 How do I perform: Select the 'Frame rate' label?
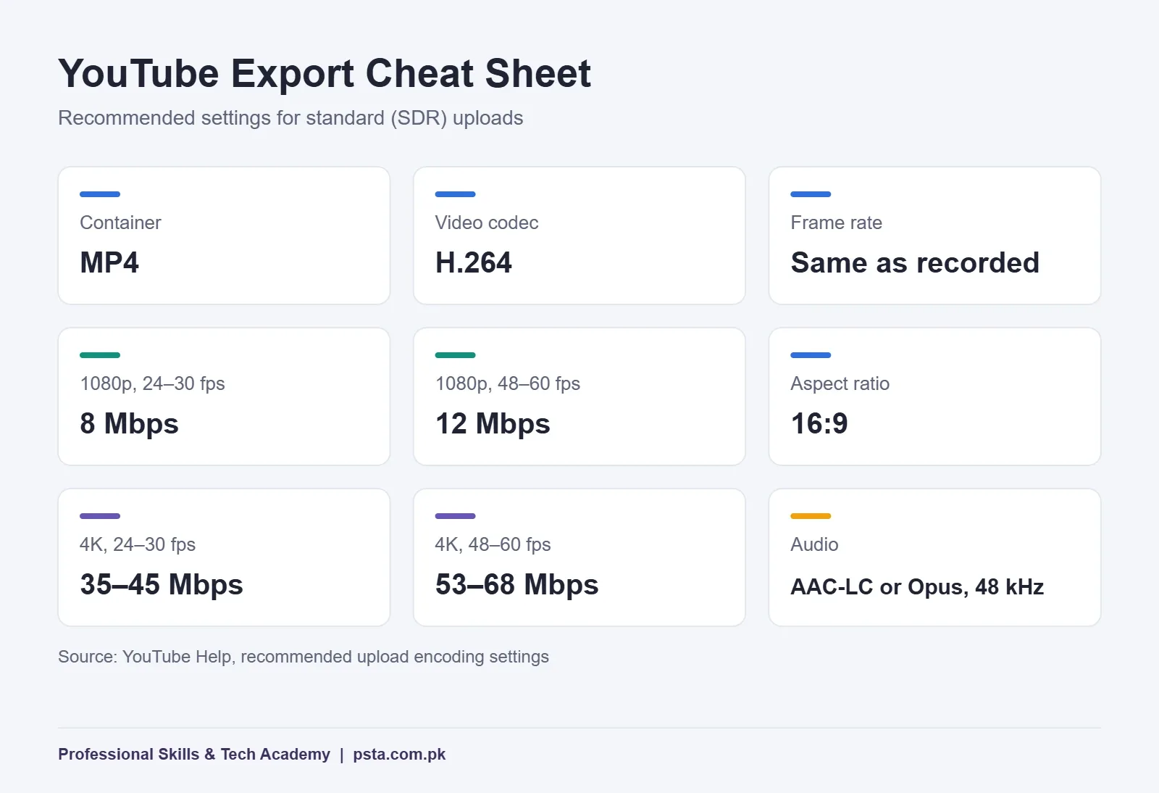coord(837,223)
